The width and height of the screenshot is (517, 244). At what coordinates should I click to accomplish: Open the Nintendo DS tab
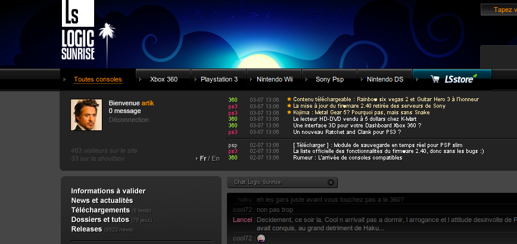(x=385, y=79)
